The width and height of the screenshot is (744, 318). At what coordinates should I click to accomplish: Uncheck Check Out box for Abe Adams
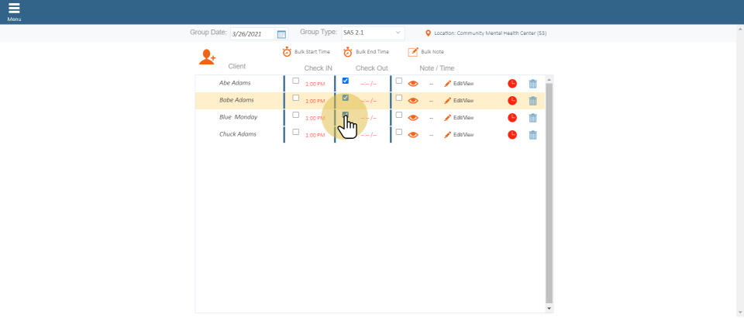coord(345,81)
